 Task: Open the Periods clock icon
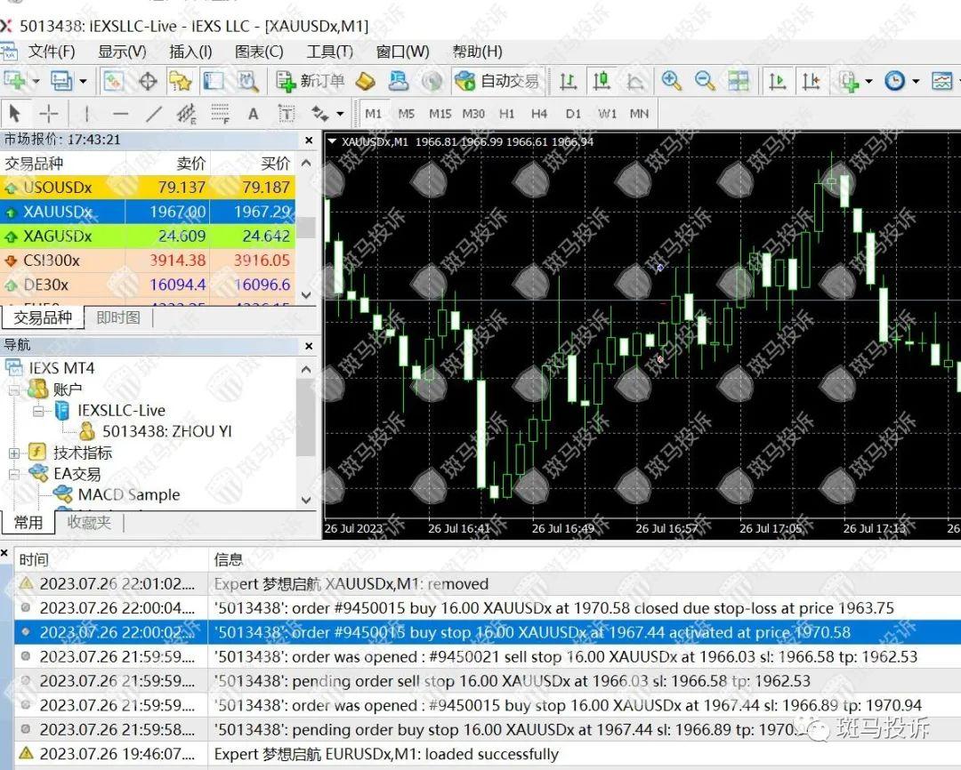(x=895, y=81)
